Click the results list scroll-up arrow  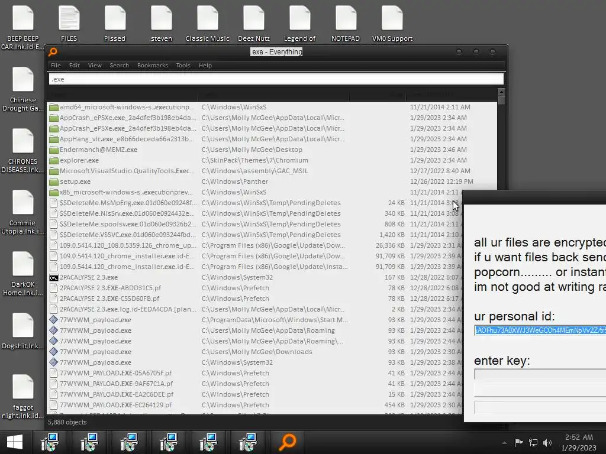502,92
